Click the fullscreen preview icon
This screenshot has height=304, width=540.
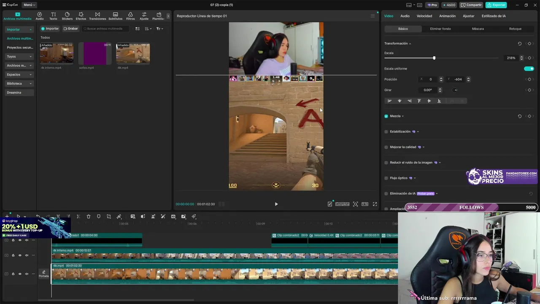[x=375, y=204]
